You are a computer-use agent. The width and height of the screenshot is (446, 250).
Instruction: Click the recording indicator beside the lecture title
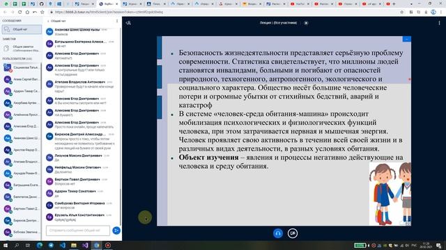point(306,23)
